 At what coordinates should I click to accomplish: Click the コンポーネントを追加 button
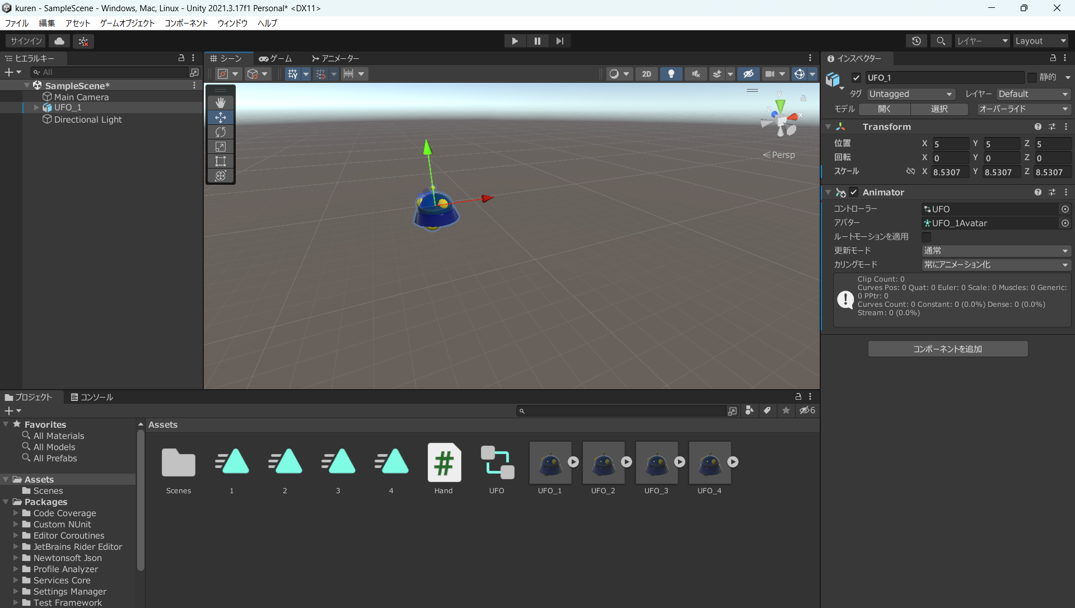pos(947,348)
